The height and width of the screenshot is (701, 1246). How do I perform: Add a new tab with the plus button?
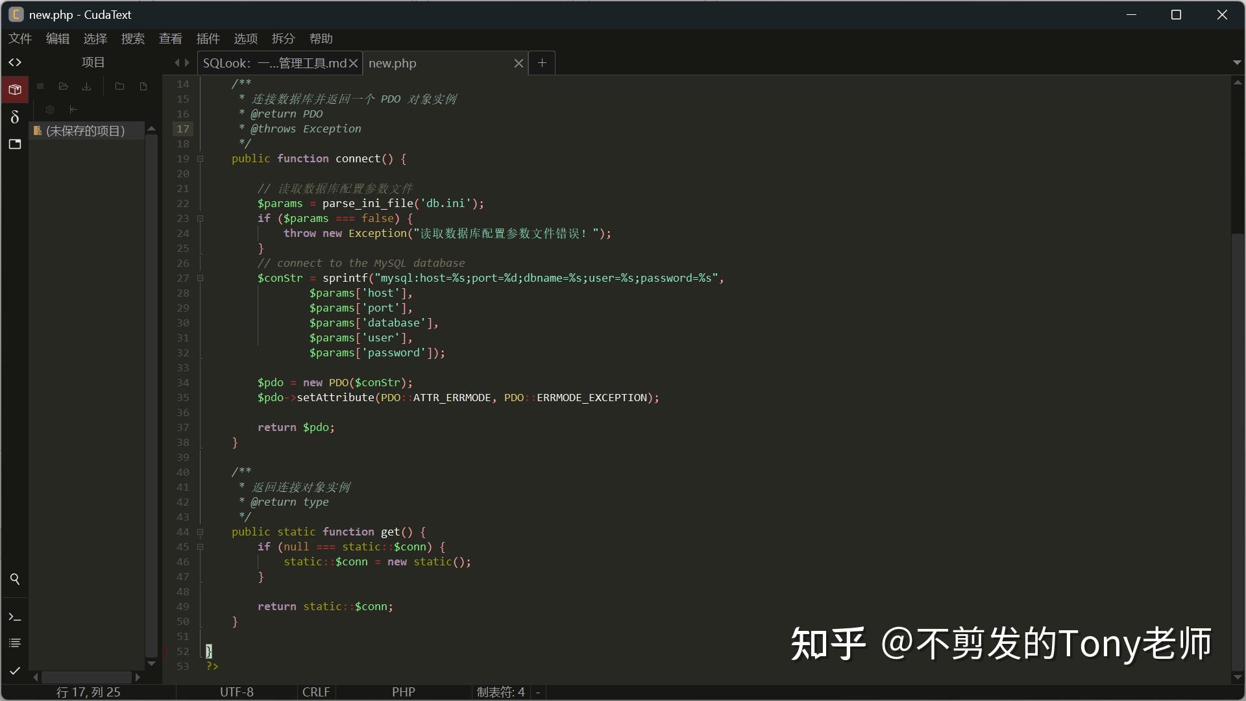click(x=543, y=62)
